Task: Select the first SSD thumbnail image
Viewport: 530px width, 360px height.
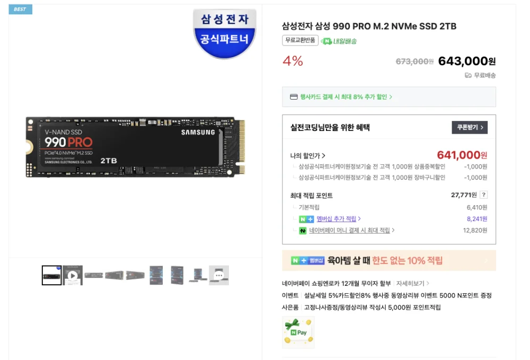Action: tap(52, 275)
